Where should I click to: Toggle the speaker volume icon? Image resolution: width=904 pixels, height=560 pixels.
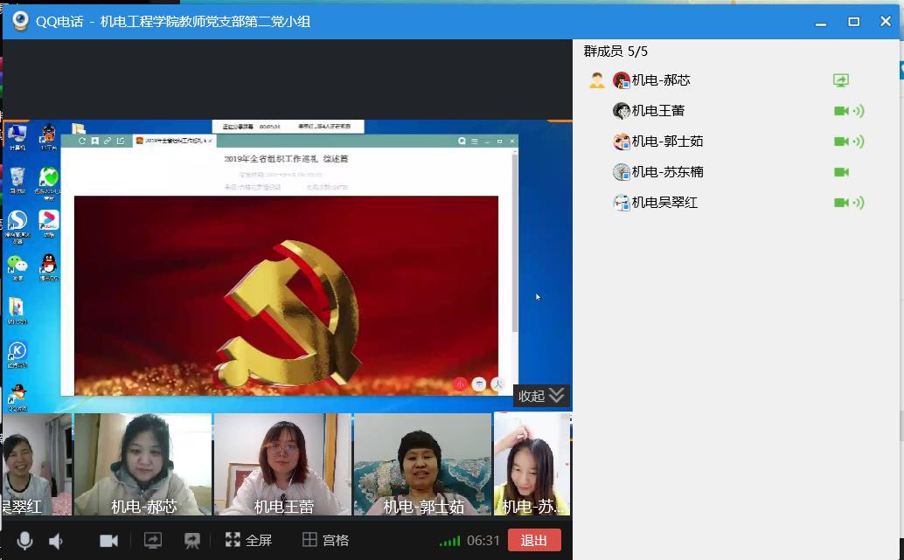coord(56,541)
